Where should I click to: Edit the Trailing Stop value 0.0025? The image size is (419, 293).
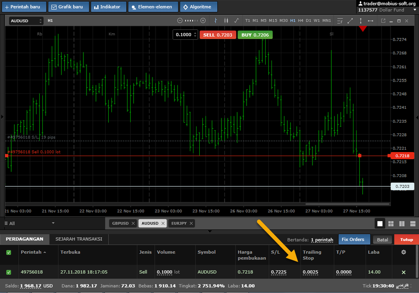click(311, 272)
